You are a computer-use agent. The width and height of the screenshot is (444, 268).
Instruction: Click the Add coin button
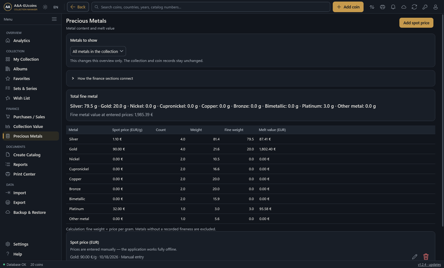348,7
